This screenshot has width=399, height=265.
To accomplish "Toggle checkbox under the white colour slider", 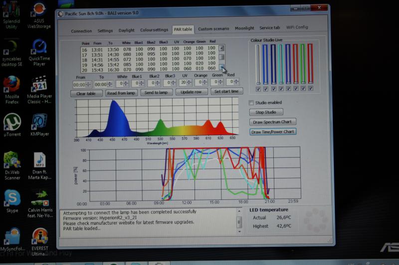I will tap(258, 89).
